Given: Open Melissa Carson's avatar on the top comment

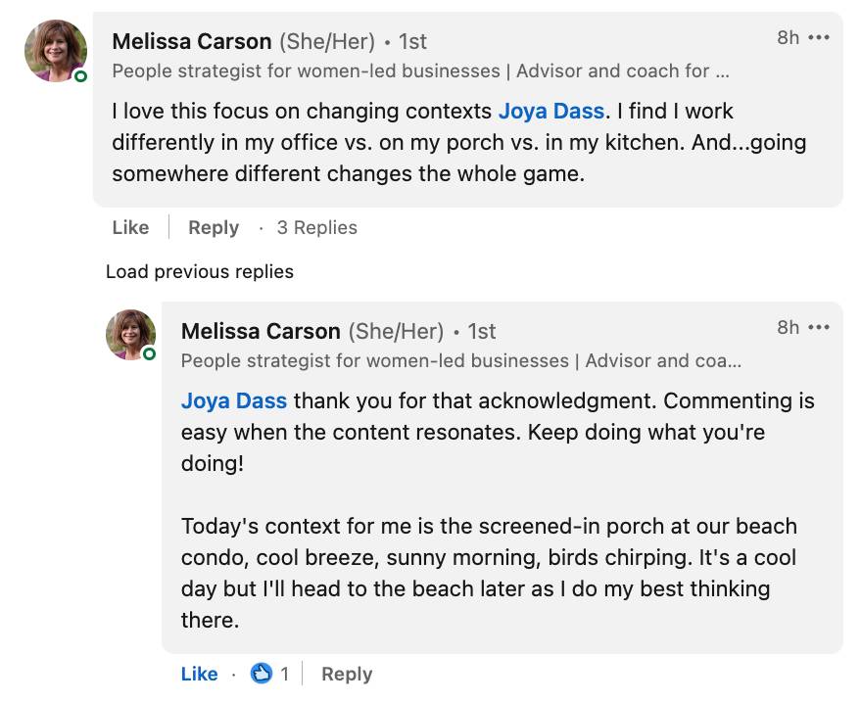Looking at the screenshot, I should coord(56,51).
